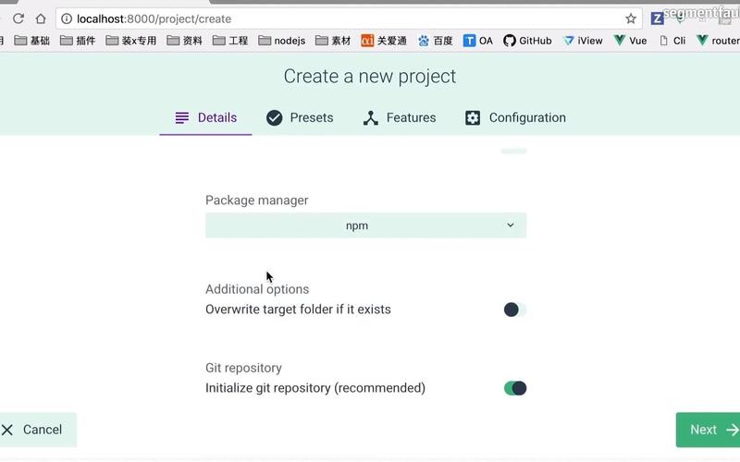
Task: Open the Configuration tab
Action: coord(515,117)
